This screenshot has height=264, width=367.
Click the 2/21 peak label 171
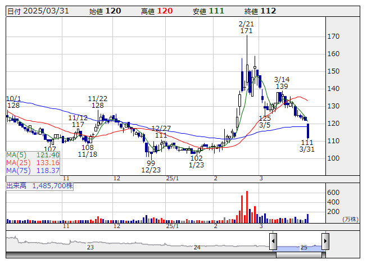(246, 31)
